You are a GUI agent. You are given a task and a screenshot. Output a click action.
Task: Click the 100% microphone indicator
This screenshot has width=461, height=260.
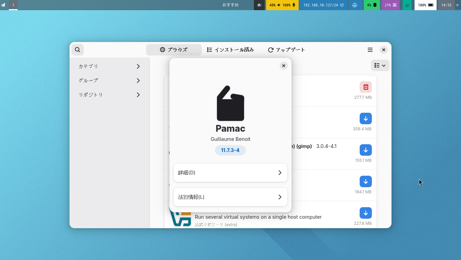coord(289,5)
